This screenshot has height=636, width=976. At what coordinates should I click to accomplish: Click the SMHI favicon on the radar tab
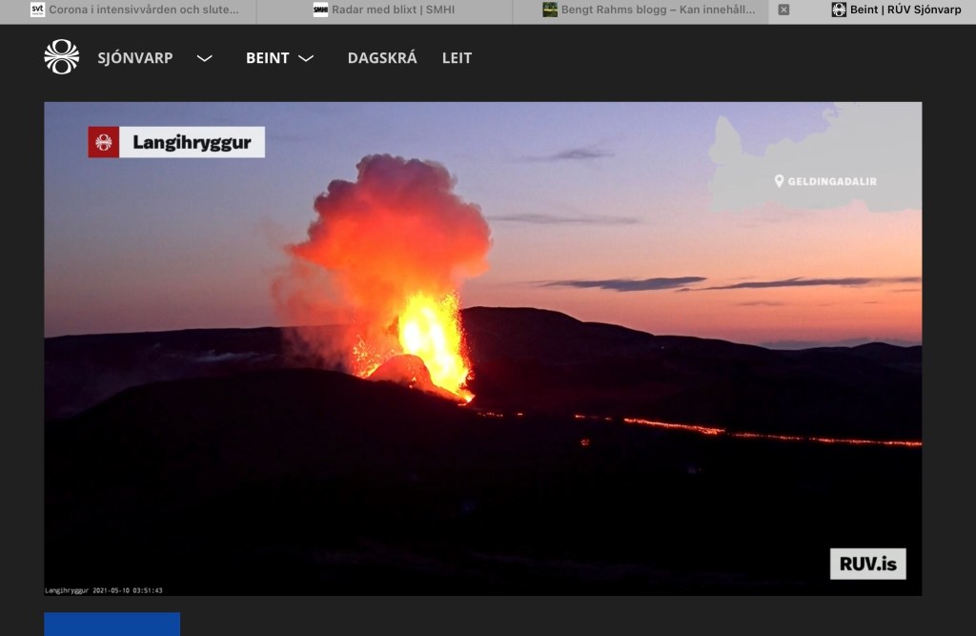[320, 10]
